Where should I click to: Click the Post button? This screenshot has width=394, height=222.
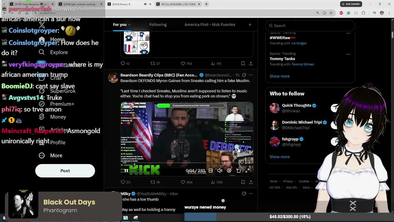click(65, 171)
